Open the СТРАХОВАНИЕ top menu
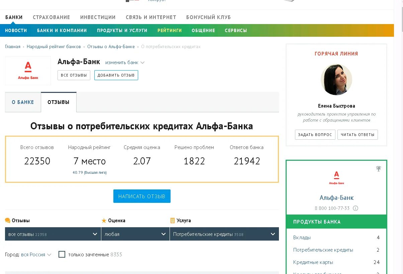 pyautogui.click(x=52, y=17)
